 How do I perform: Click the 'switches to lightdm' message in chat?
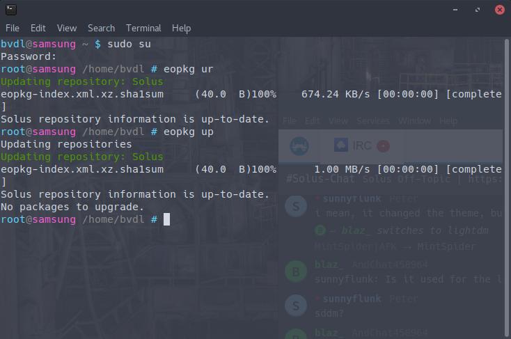coord(432,230)
